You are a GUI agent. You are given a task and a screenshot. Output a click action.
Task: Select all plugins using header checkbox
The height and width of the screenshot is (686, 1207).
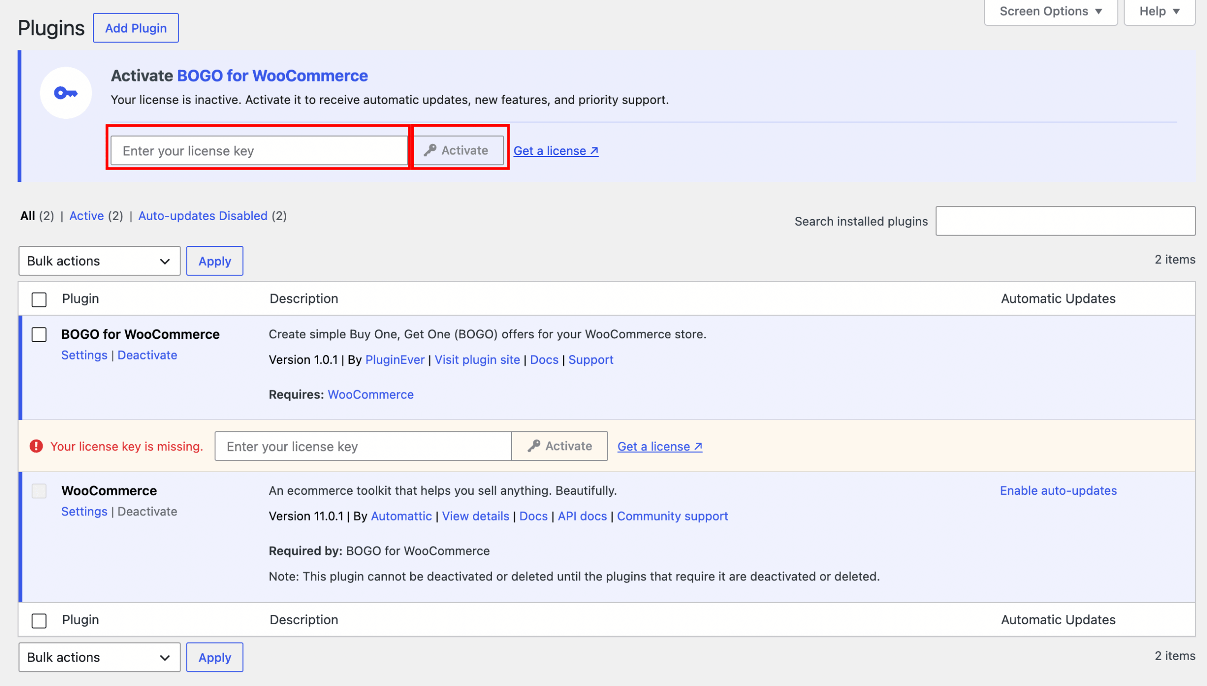tap(39, 300)
